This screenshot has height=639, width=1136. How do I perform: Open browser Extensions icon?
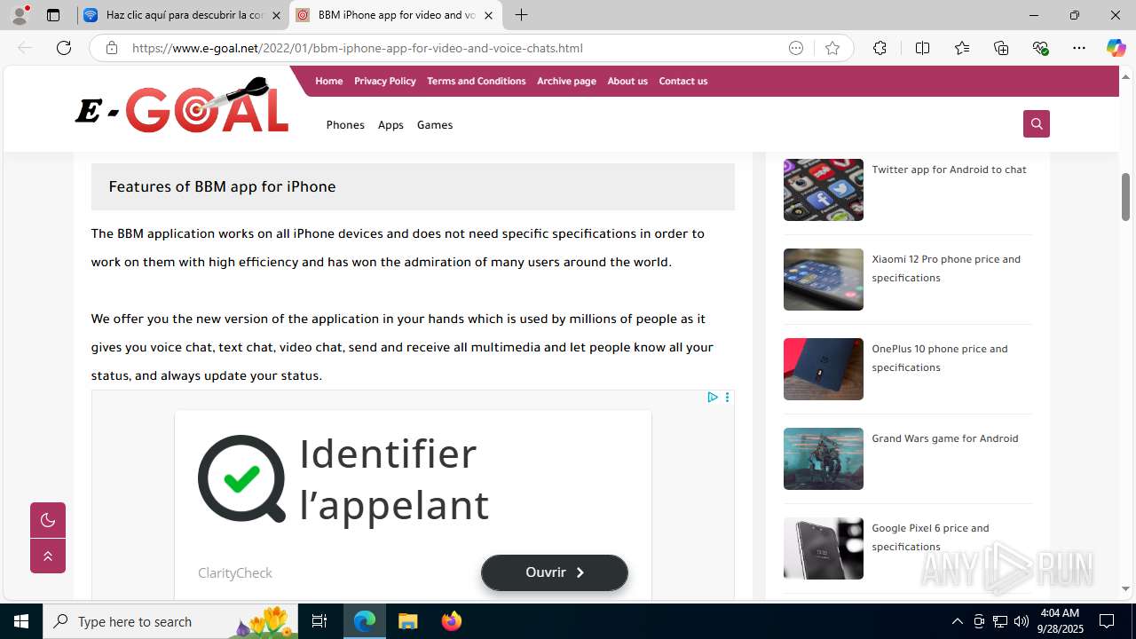pos(880,48)
